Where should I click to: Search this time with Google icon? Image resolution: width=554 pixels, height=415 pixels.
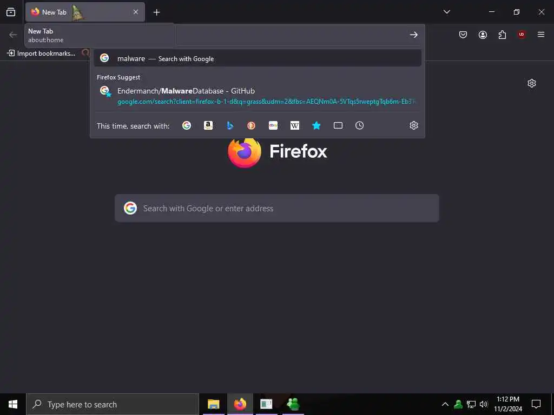coord(187,125)
